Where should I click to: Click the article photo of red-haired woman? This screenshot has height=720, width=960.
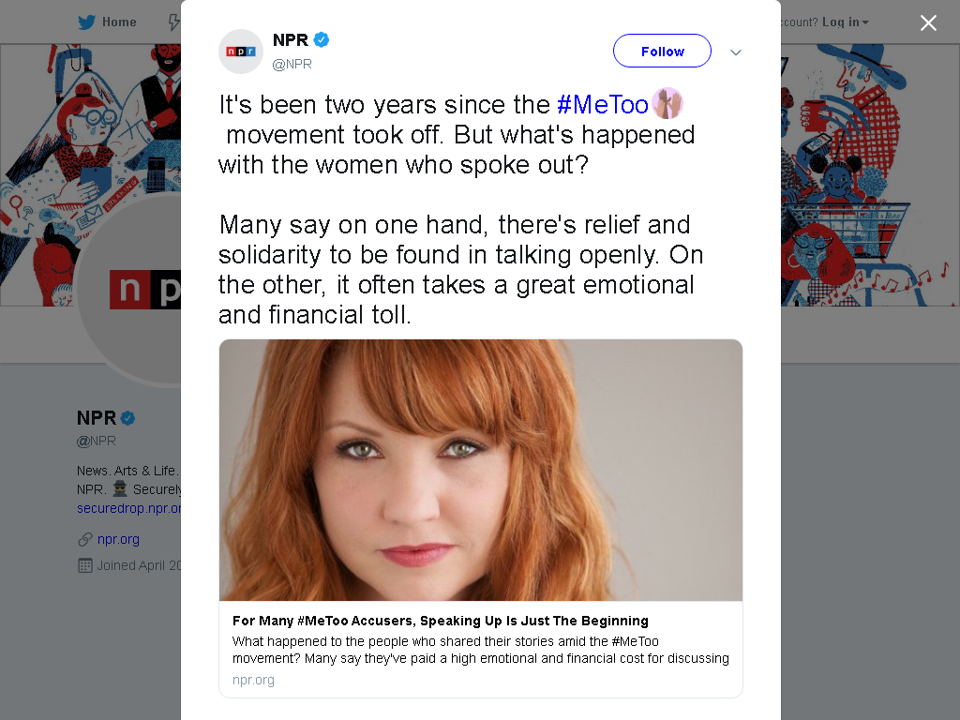(x=481, y=471)
